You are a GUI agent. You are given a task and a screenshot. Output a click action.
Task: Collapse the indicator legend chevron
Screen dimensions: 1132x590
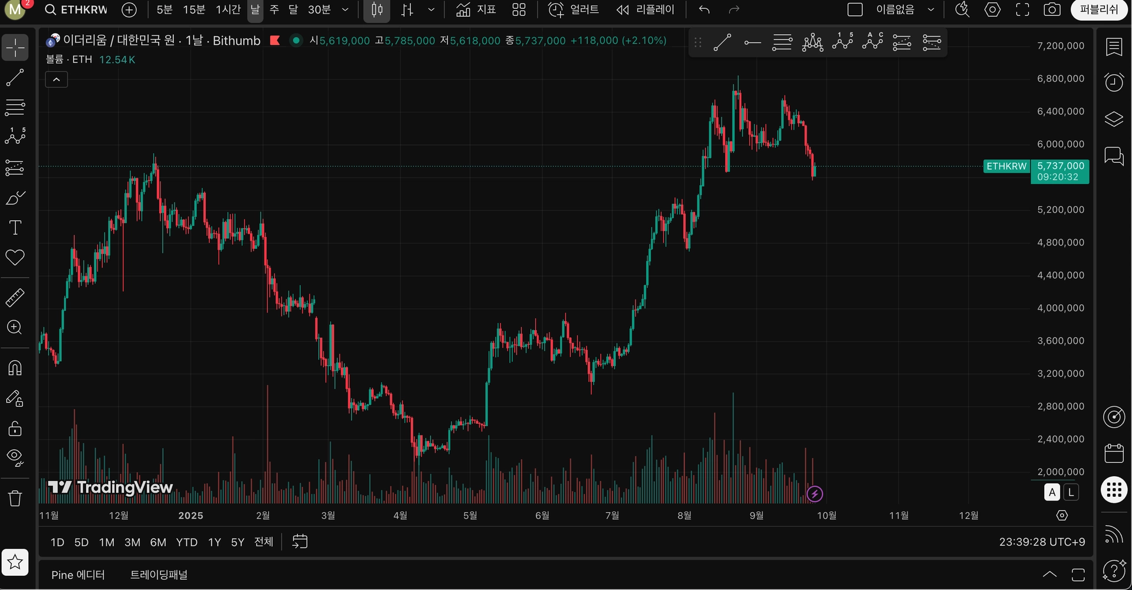tap(57, 80)
